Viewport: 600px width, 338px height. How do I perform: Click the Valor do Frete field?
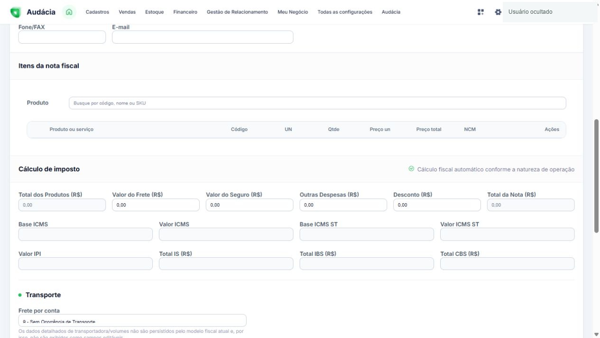point(156,205)
